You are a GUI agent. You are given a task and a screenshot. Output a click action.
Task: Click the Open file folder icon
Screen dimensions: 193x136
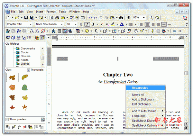click(x=17, y=18)
